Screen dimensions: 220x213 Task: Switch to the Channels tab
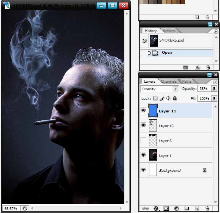tap(168, 81)
